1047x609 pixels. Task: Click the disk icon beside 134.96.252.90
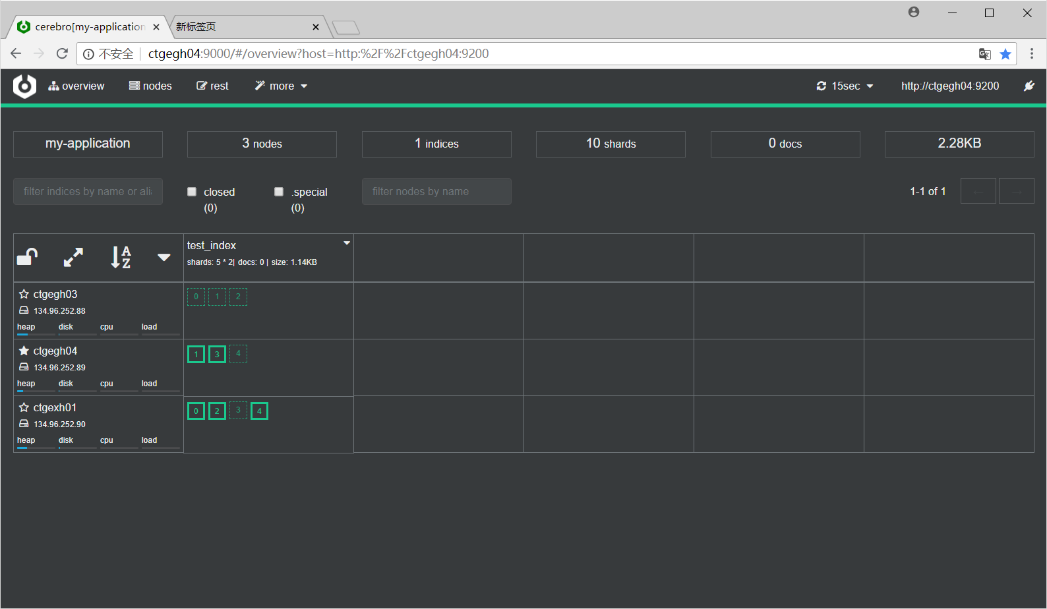click(24, 424)
